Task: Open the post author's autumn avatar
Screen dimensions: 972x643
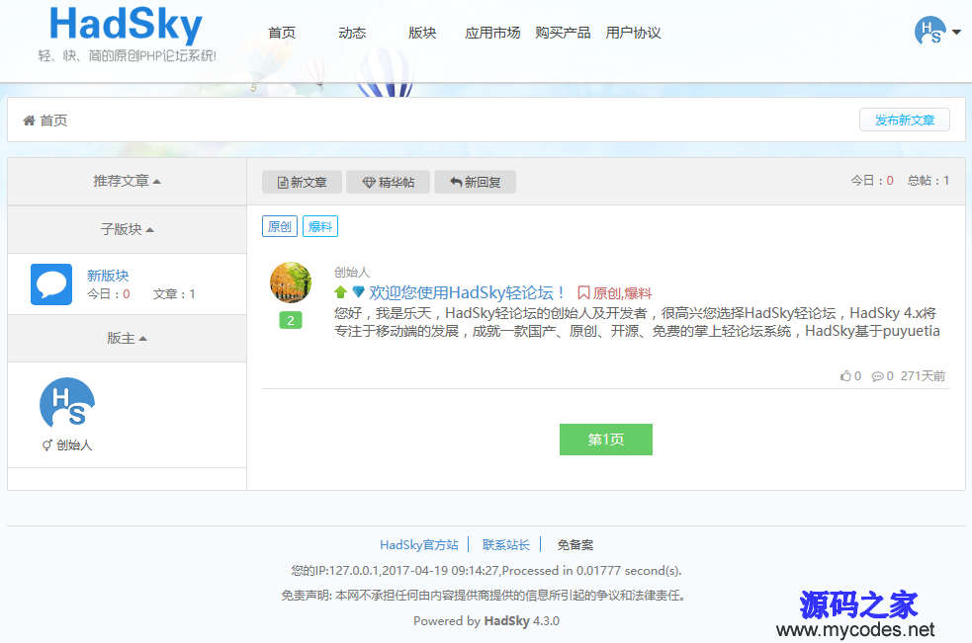Action: coord(291,281)
